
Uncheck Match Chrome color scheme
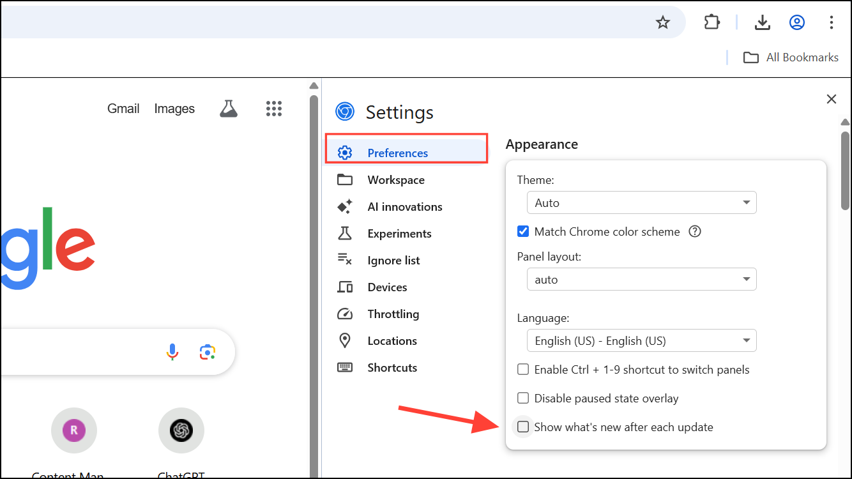click(x=523, y=232)
